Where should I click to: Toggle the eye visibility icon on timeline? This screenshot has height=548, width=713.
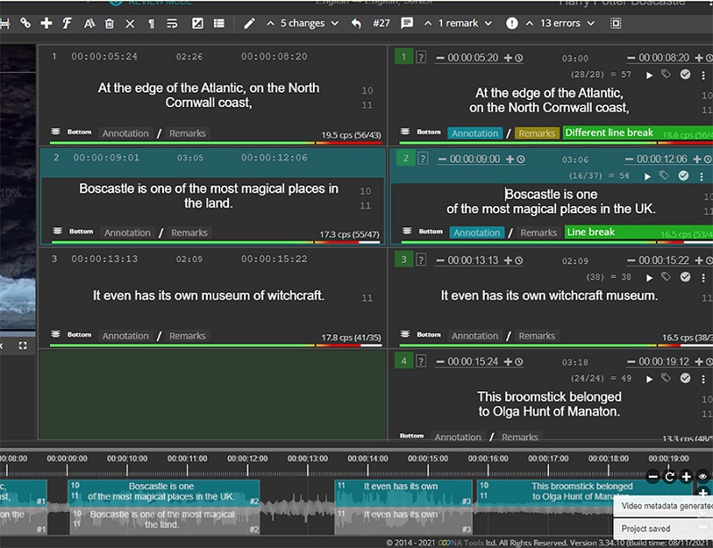pyautogui.click(x=702, y=476)
